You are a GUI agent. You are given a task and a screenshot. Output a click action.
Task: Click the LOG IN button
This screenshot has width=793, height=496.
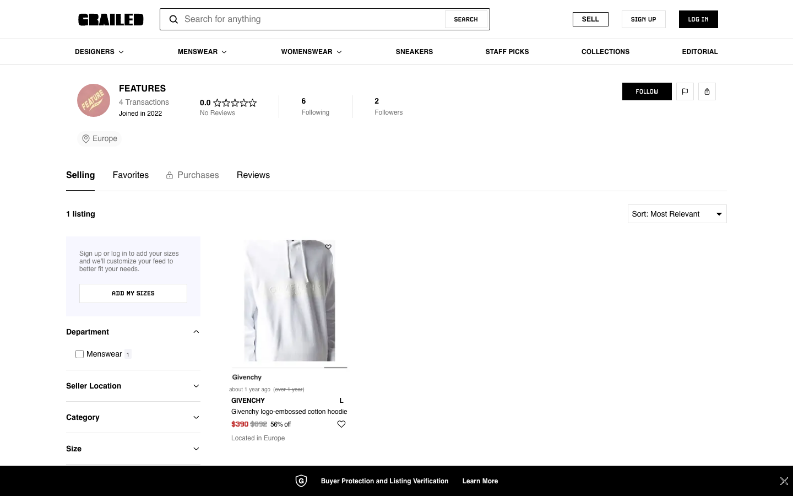coord(698,19)
